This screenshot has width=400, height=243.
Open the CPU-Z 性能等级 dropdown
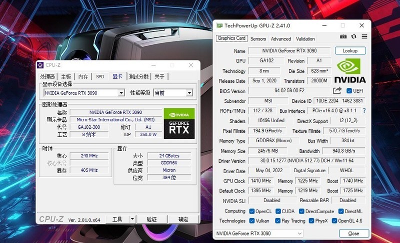coord(189,93)
